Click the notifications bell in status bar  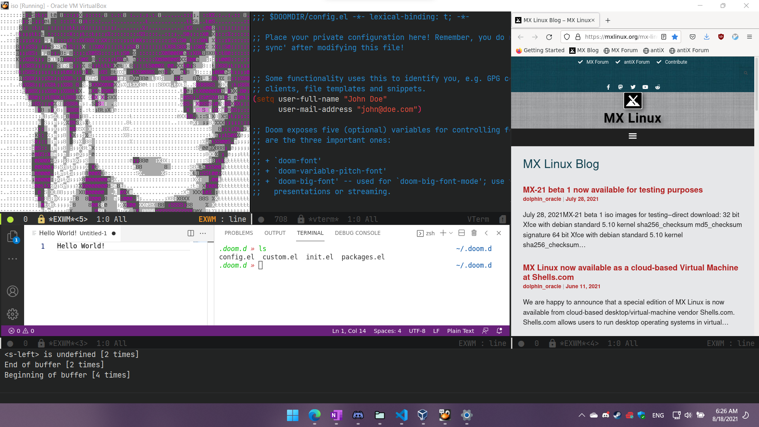(499, 331)
